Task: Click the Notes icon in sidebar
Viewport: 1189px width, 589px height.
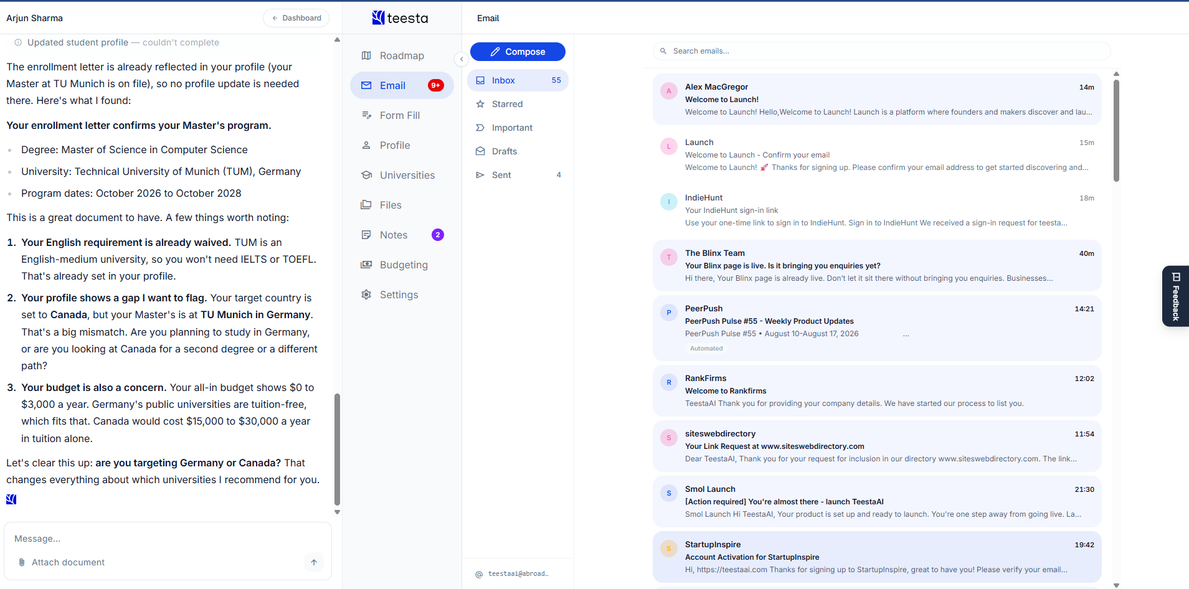Action: click(366, 235)
